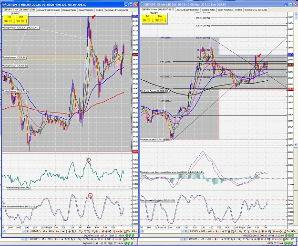Open GBP/JPY symbol dropdown in 5 min chart toolbar
This screenshot has height=246, width=298.
tap(36, 231)
